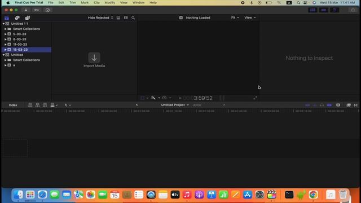The width and height of the screenshot is (361, 203).
Task: Open Finder from the Dock
Action: tap(18, 195)
